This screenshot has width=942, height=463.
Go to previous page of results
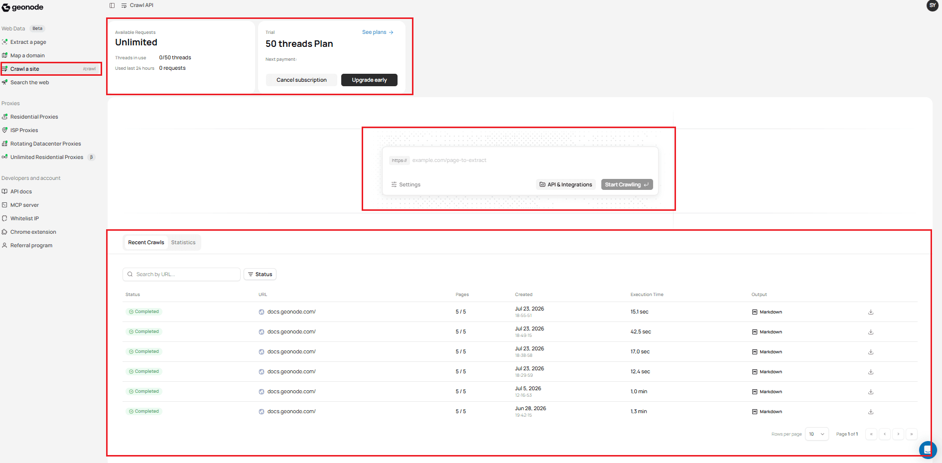pos(885,434)
